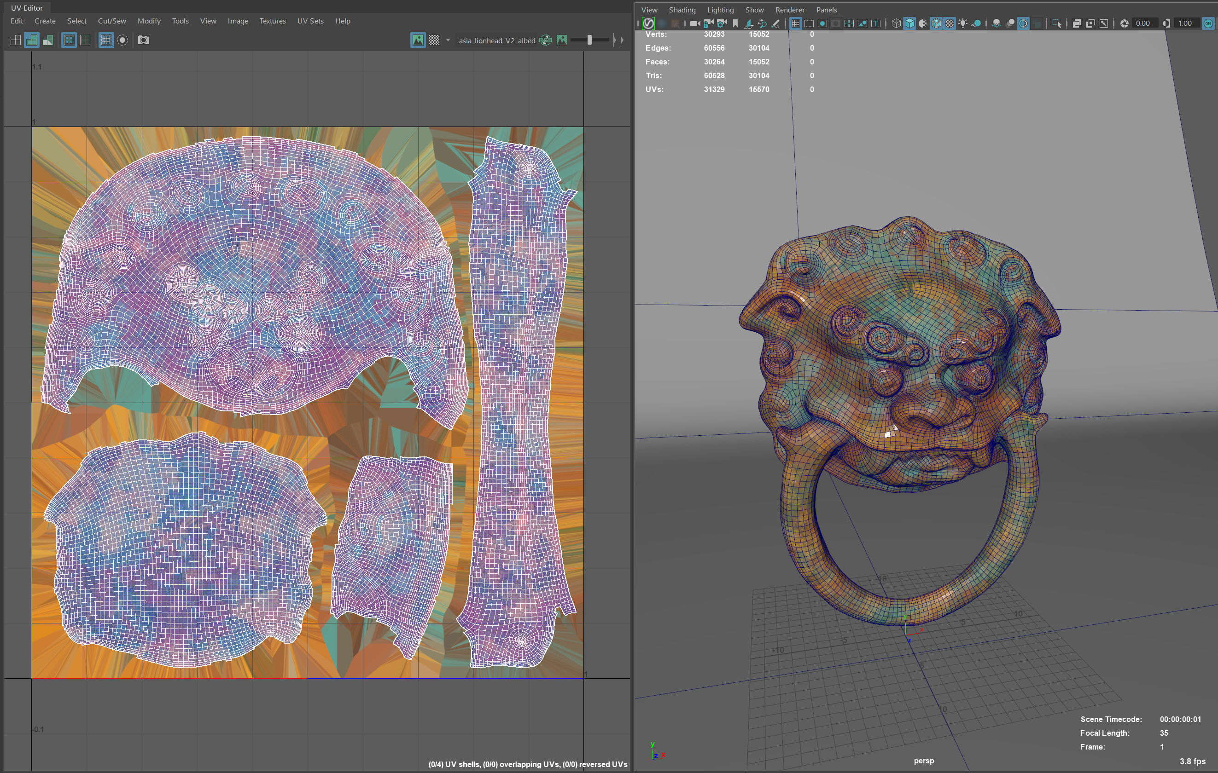This screenshot has height=773, width=1218.
Task: Click the camera bookmarks icon
Action: point(735,23)
